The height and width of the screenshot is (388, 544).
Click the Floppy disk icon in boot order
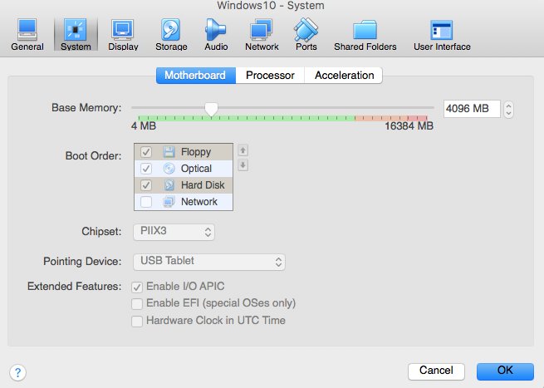point(169,152)
